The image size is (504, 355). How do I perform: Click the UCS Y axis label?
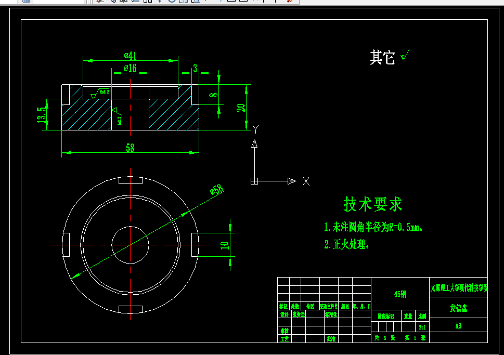coord(255,129)
